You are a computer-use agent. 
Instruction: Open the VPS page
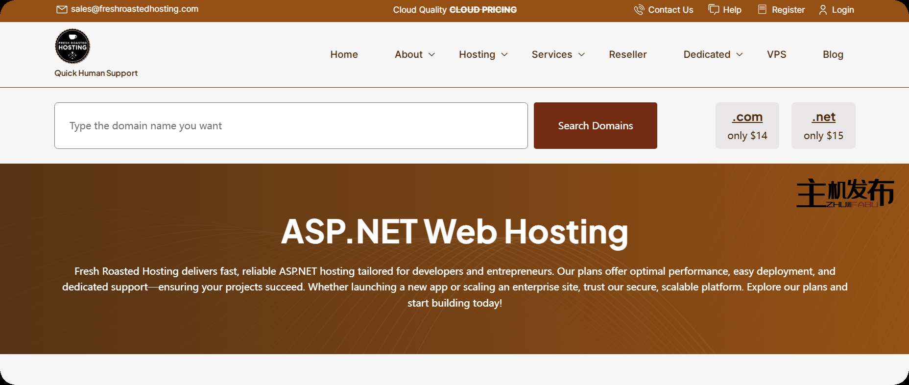pyautogui.click(x=776, y=54)
